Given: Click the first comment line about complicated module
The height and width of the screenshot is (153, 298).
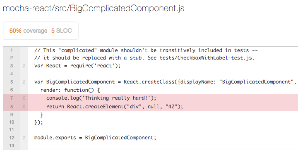Looking at the screenshot, I should pos(146,50).
